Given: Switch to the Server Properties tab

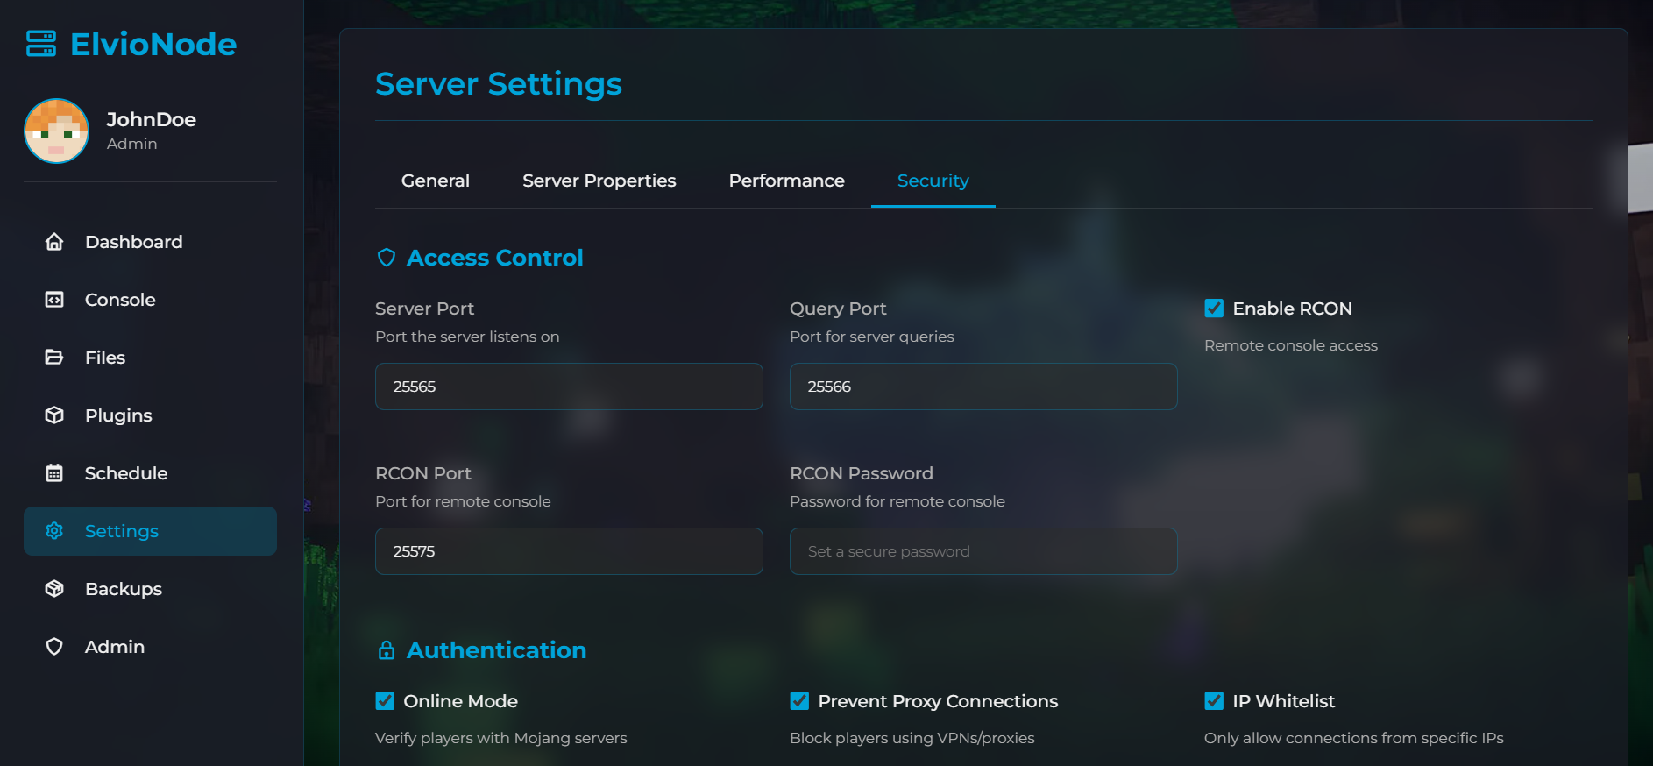Looking at the screenshot, I should [x=599, y=181].
